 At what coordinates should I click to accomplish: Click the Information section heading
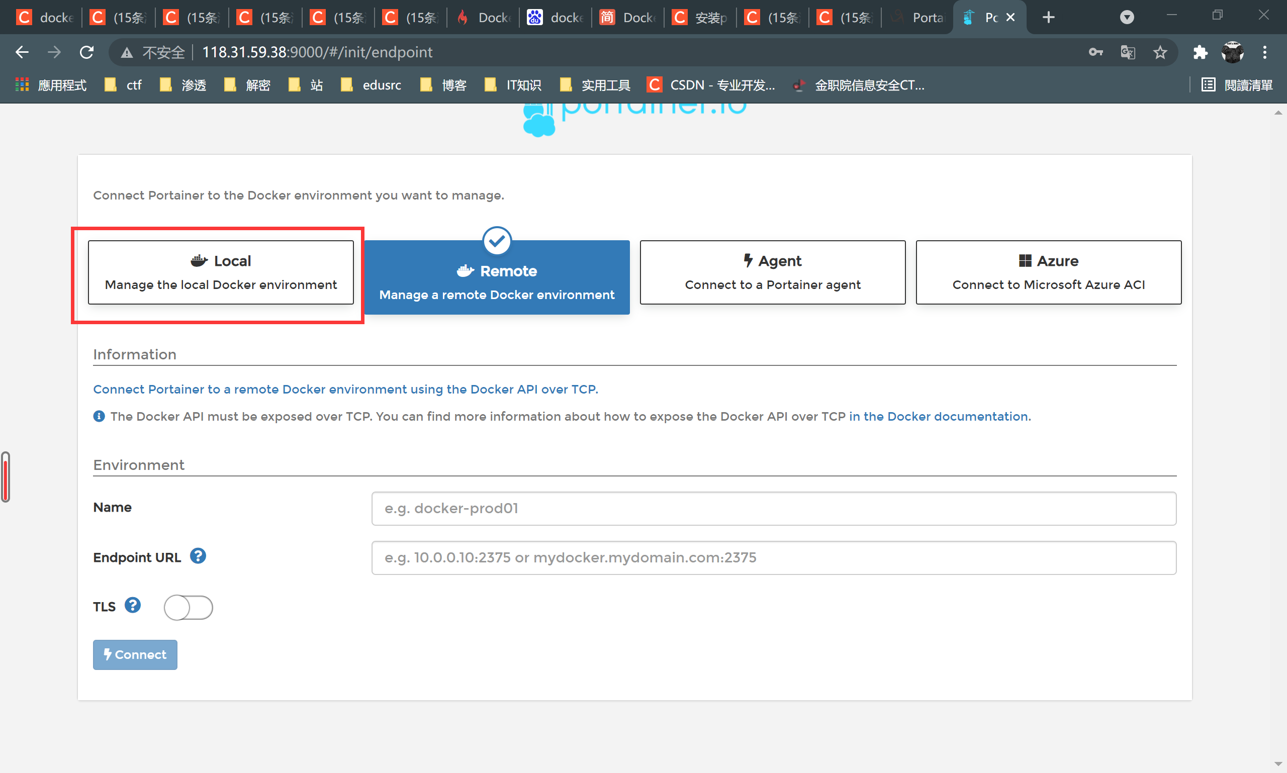(x=134, y=354)
